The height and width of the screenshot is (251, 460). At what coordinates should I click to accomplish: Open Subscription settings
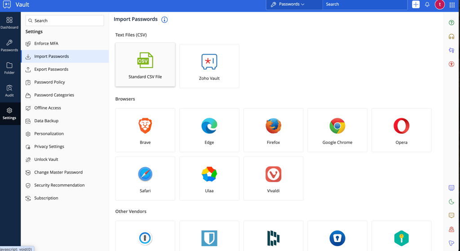click(x=65, y=198)
